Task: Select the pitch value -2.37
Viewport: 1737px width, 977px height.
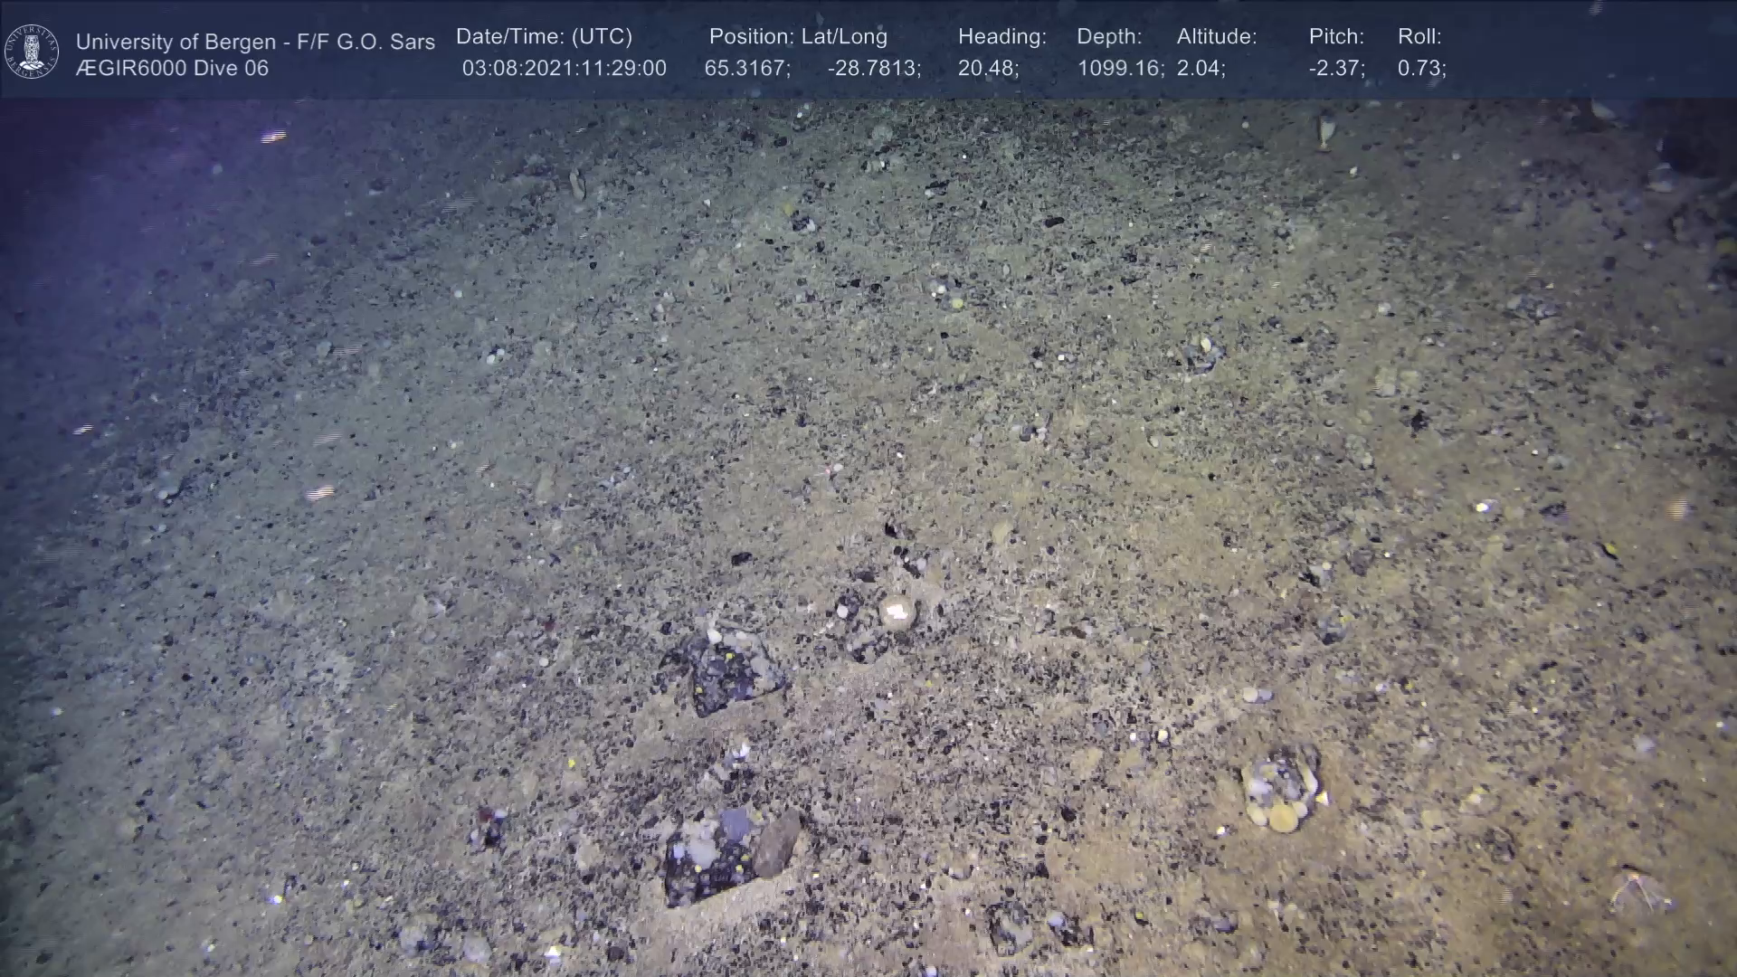Action: [1336, 69]
